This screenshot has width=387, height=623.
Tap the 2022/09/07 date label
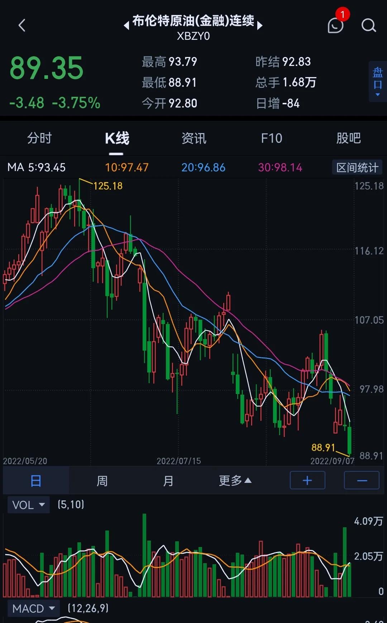tap(332, 461)
